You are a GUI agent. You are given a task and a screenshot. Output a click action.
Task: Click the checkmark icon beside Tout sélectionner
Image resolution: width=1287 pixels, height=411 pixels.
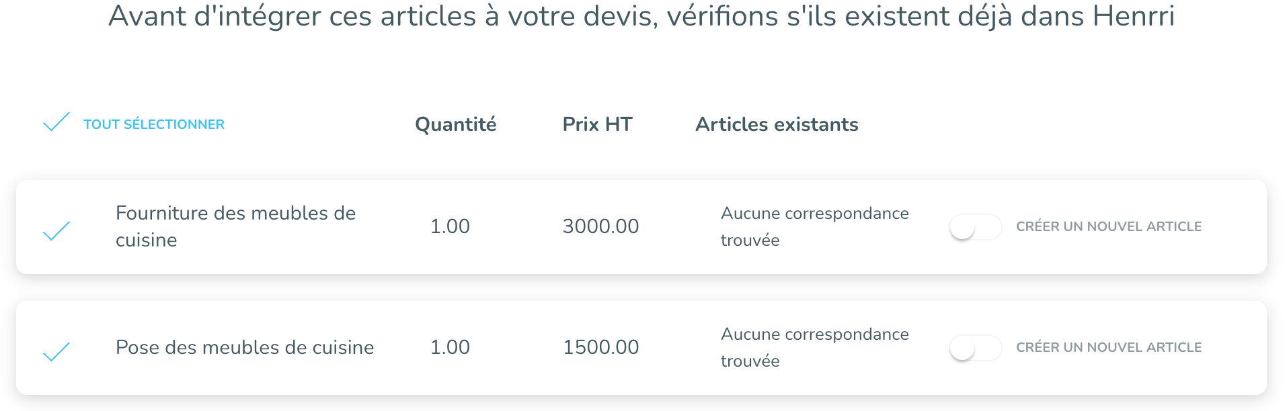click(56, 123)
